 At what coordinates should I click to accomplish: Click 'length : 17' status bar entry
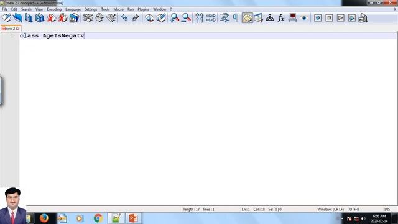coord(192,210)
